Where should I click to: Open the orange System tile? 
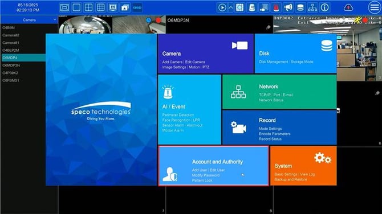(303, 166)
